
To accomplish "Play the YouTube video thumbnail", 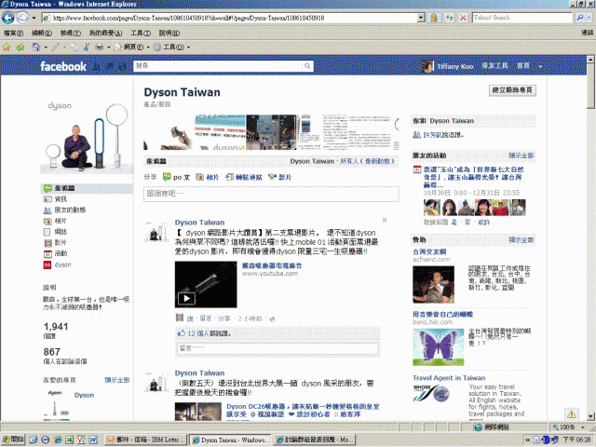I will pyautogui.click(x=206, y=284).
